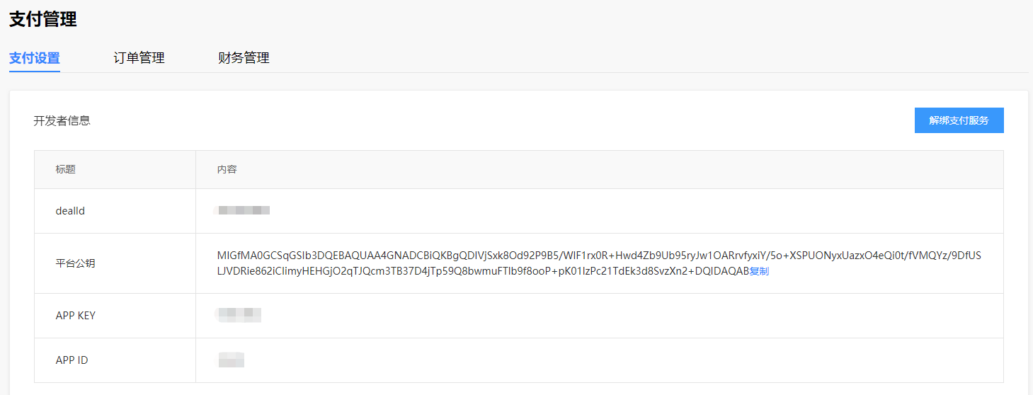Click the empty header area beside 内容
This screenshot has height=395, width=1033.
602,170
